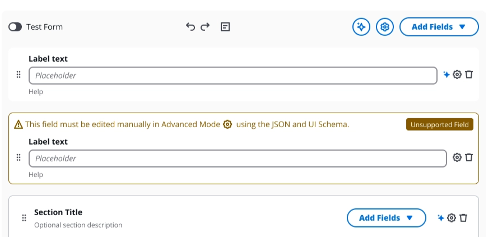
Task: Delete the unsupported field
Action: (x=469, y=157)
